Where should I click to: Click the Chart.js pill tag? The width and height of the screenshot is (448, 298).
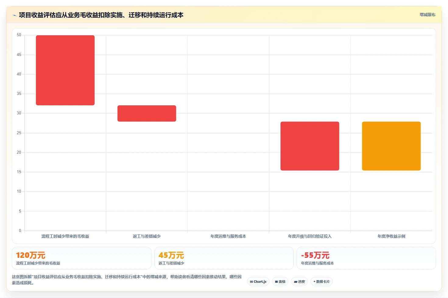[x=258, y=282]
